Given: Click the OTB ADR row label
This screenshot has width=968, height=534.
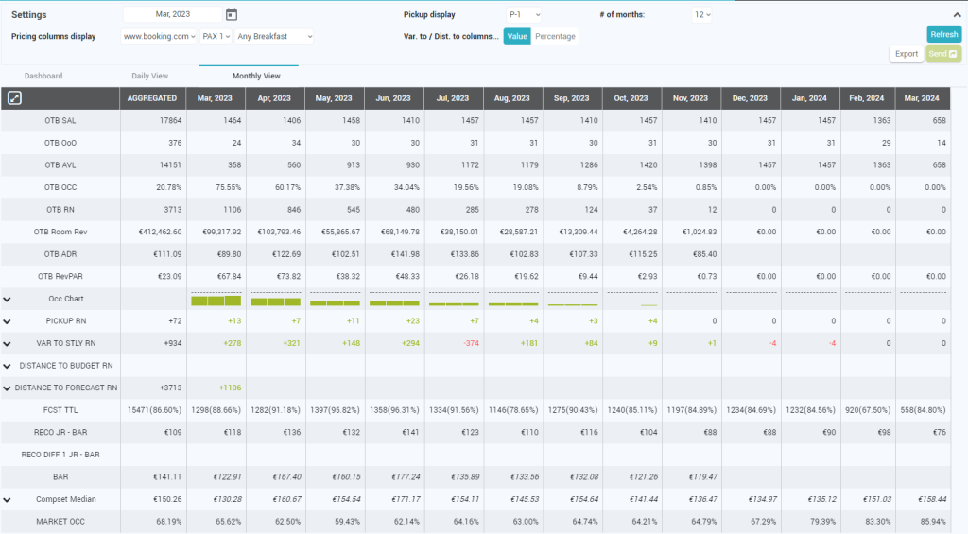Looking at the screenshot, I should point(60,253).
